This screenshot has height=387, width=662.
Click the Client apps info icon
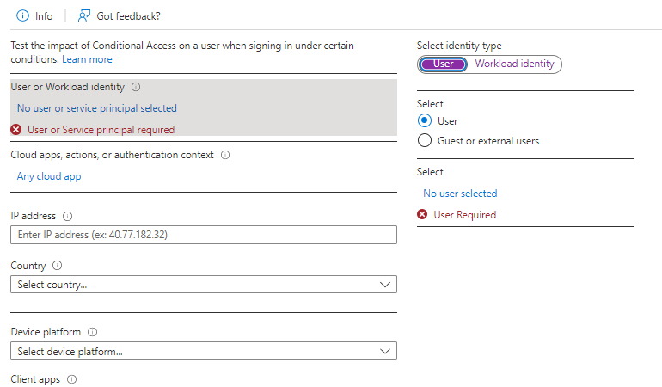(x=71, y=379)
